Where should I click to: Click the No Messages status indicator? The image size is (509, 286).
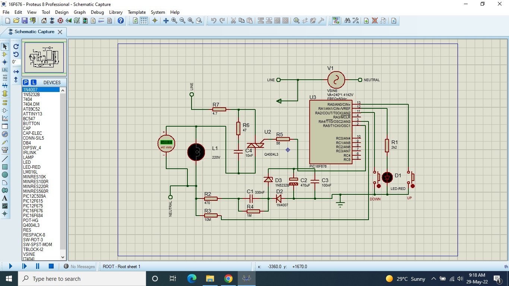point(79,267)
